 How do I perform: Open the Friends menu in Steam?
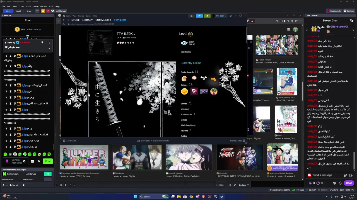tap(81, 16)
